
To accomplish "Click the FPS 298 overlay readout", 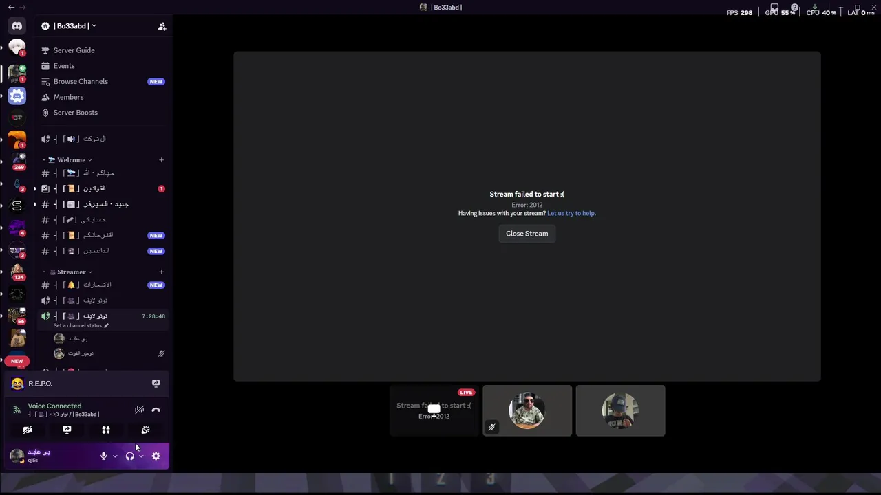I will (x=739, y=13).
